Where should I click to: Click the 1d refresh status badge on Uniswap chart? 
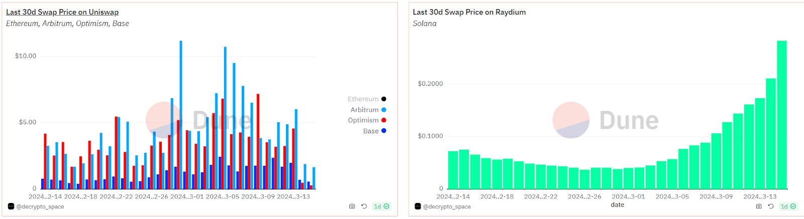pos(381,206)
